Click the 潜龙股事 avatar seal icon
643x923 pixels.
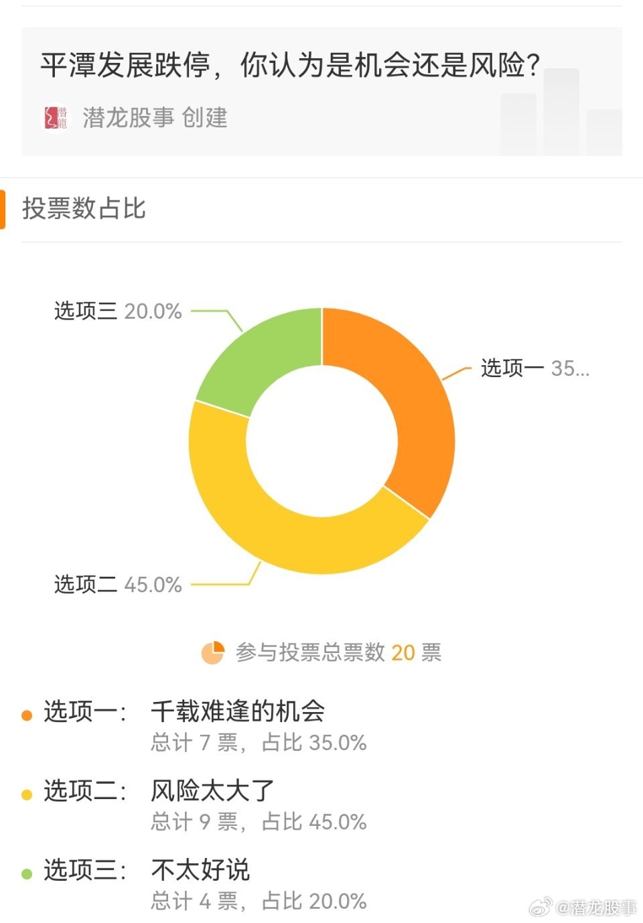click(56, 117)
